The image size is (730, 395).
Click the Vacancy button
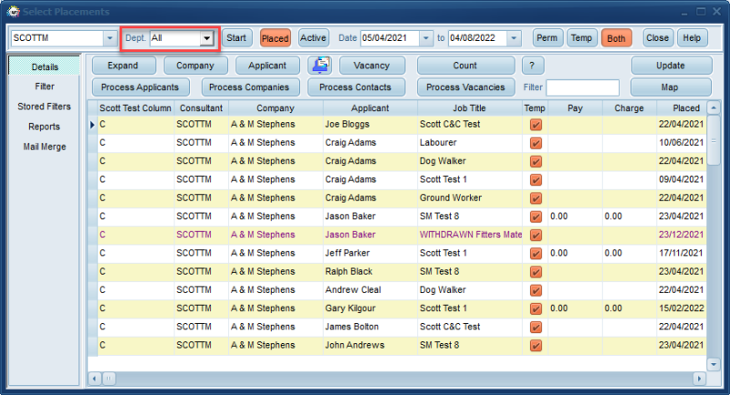coord(371,66)
